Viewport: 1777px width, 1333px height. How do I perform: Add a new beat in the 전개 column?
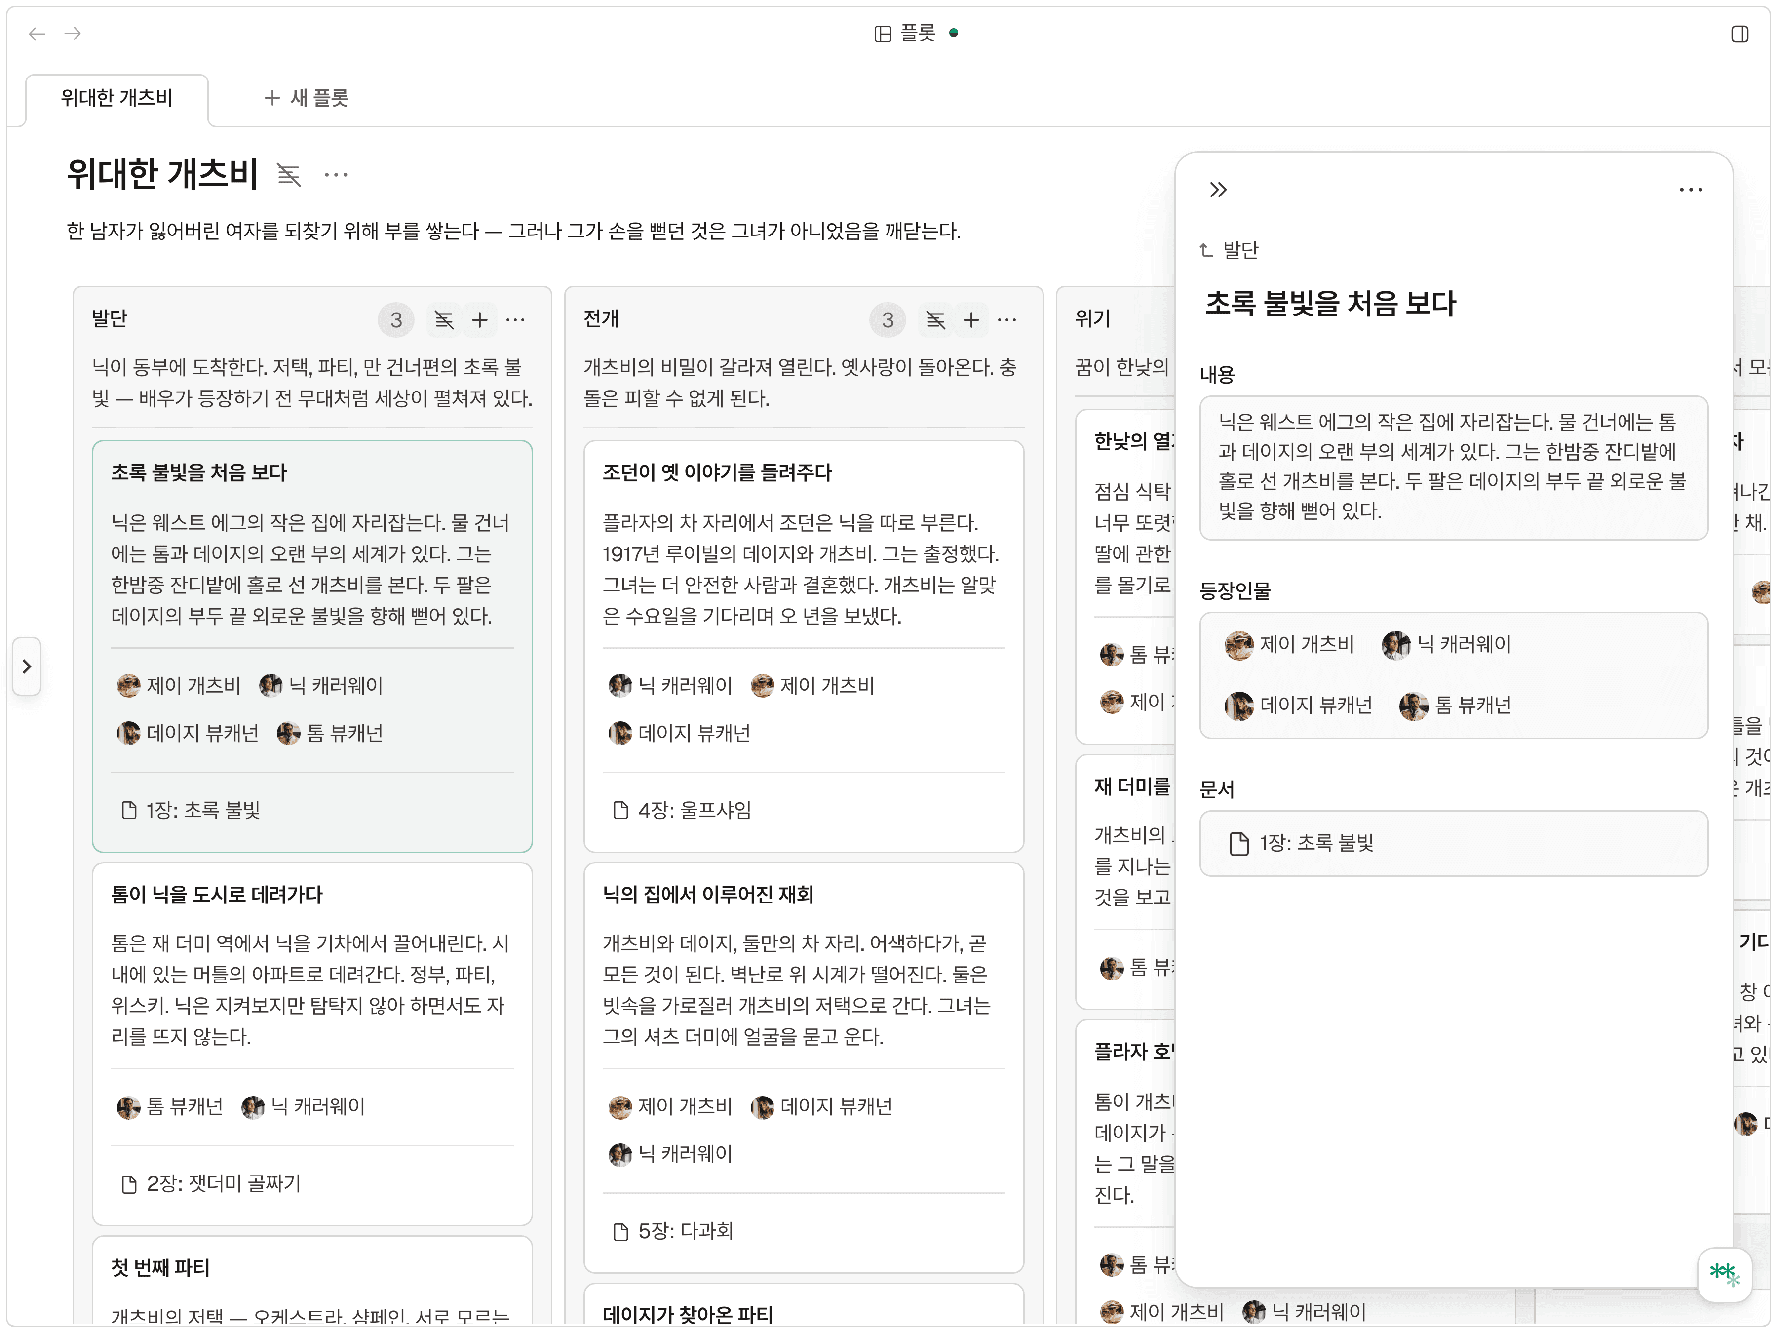(972, 319)
